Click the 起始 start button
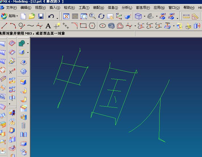202x157 pixels. pos(9,16)
